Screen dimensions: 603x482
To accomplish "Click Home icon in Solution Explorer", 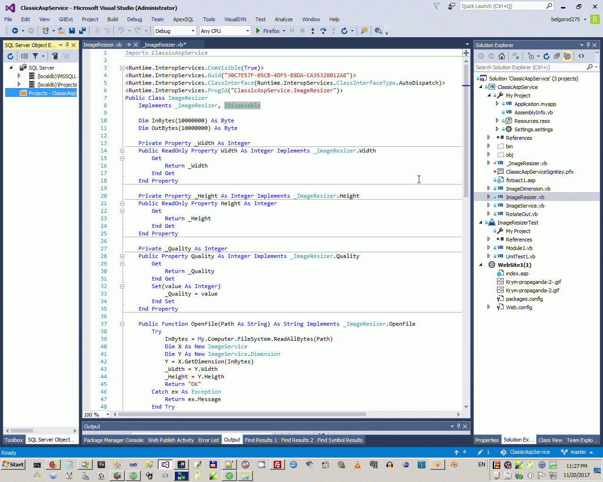I will [x=502, y=56].
